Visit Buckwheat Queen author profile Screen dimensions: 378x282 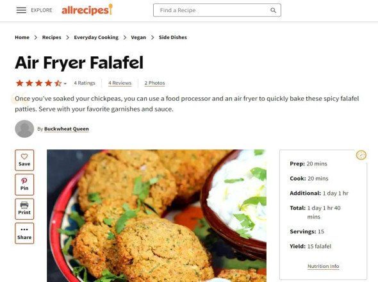[x=67, y=129]
